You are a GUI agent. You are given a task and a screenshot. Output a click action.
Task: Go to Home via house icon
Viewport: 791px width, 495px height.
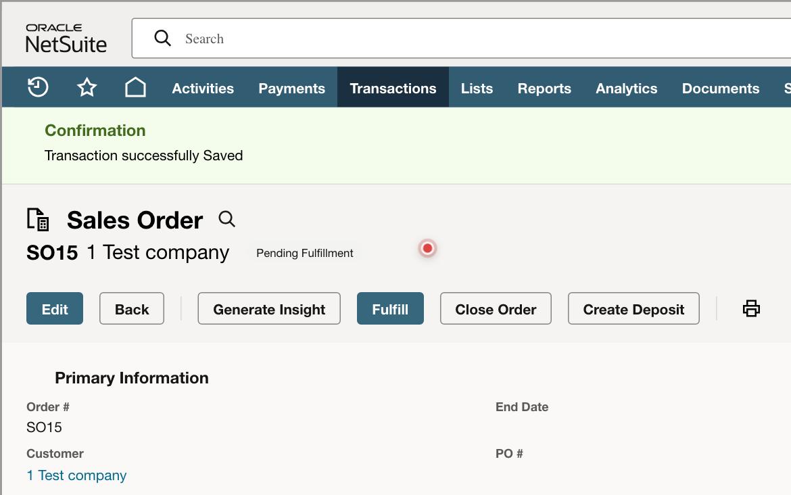pos(135,87)
